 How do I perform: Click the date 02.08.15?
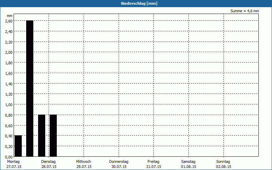click(x=224, y=167)
